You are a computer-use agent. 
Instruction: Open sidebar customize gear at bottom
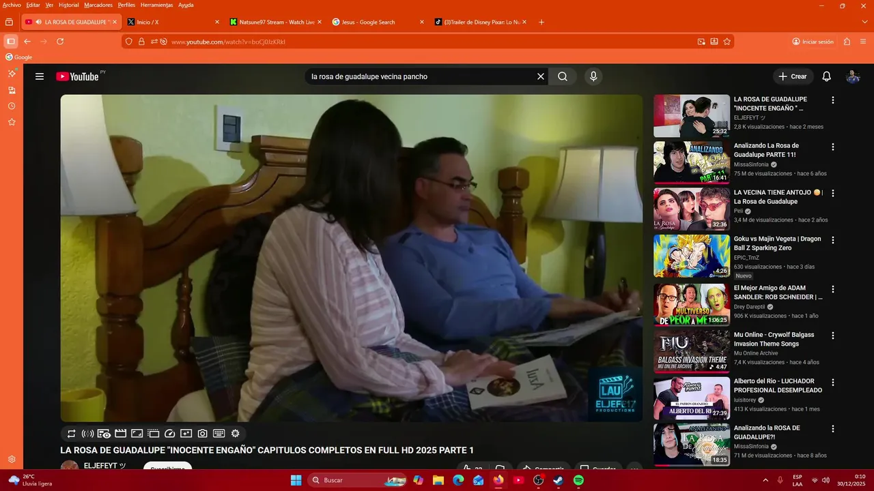coord(12,460)
